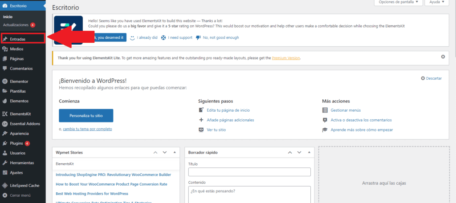The width and height of the screenshot is (456, 203).
Task: Click the I need support link
Action: [x=180, y=37]
